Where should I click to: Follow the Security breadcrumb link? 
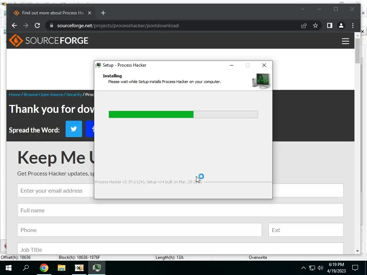tap(74, 95)
